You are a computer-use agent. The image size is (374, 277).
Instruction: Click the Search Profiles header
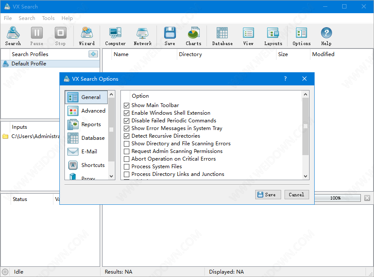point(30,54)
